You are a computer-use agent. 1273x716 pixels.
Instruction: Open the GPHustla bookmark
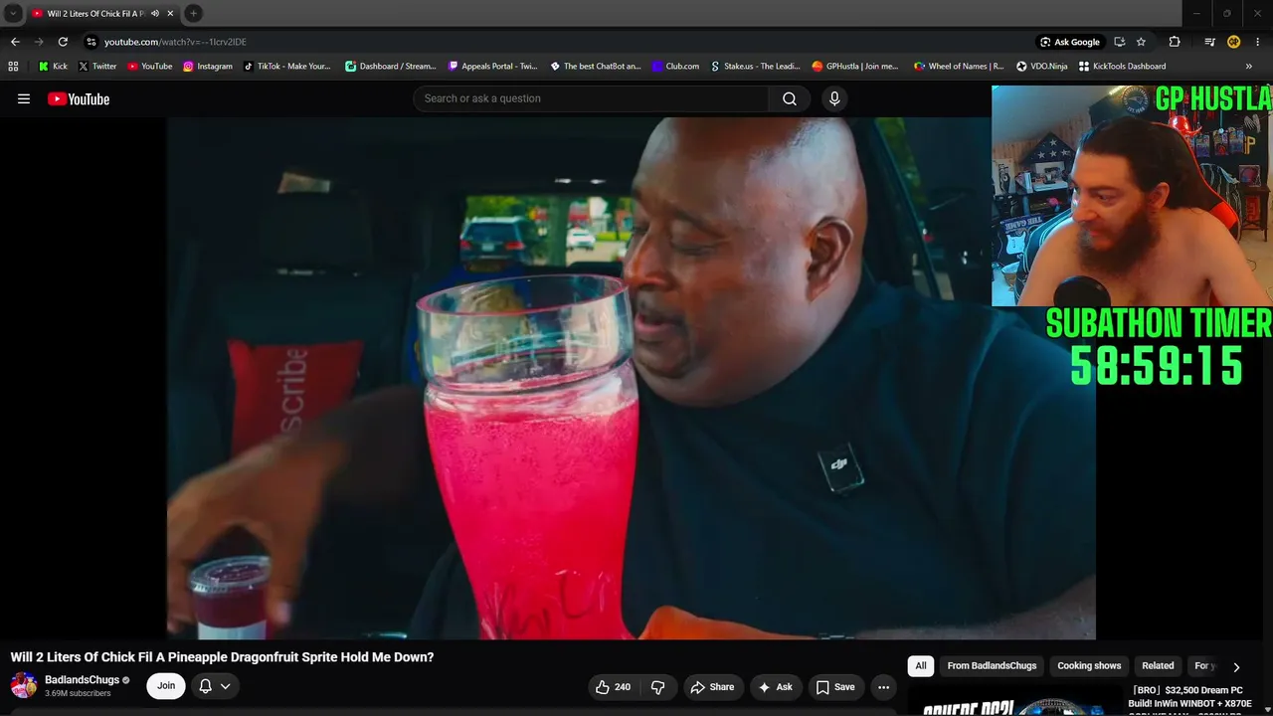(x=855, y=67)
